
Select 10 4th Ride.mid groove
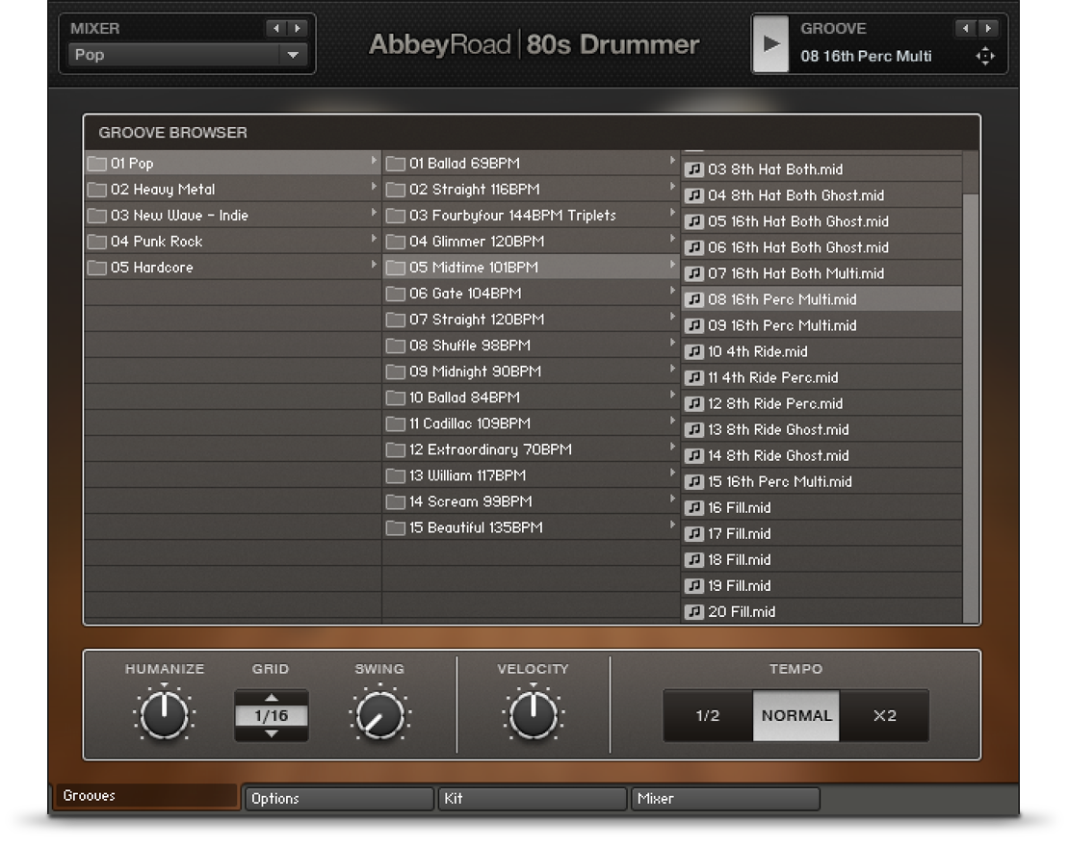coord(821,351)
